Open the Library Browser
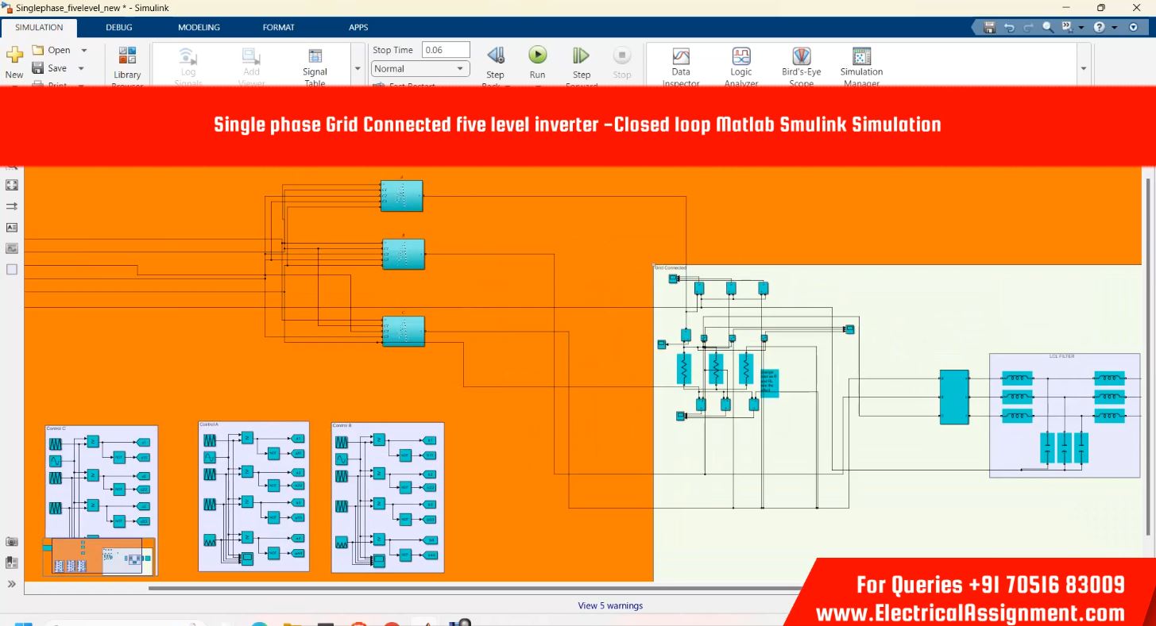Image resolution: width=1156 pixels, height=626 pixels. click(x=127, y=57)
